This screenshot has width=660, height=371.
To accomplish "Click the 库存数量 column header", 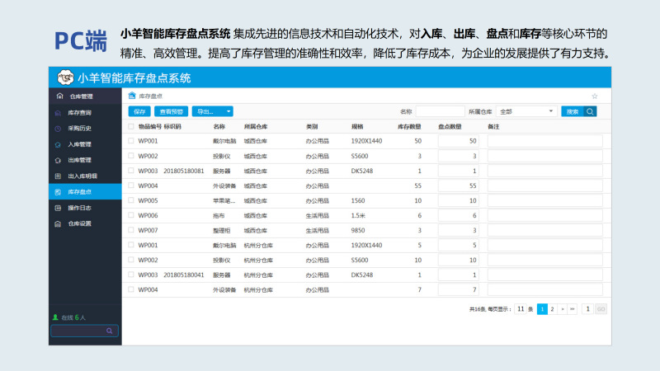I will coord(409,127).
